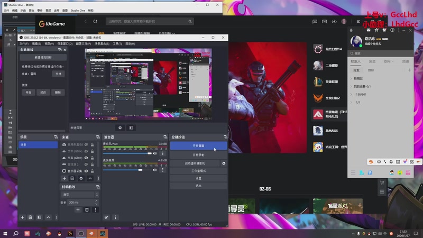This screenshot has height=238, width=423.
Task: Hide the 显示器采集 source
Action: click(86, 171)
